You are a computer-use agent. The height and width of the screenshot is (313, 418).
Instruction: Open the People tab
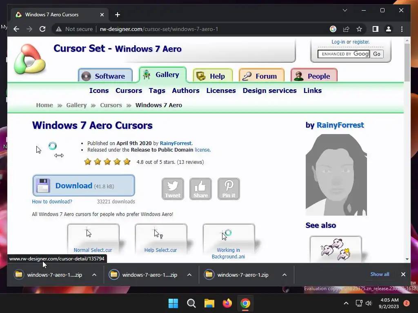point(314,76)
